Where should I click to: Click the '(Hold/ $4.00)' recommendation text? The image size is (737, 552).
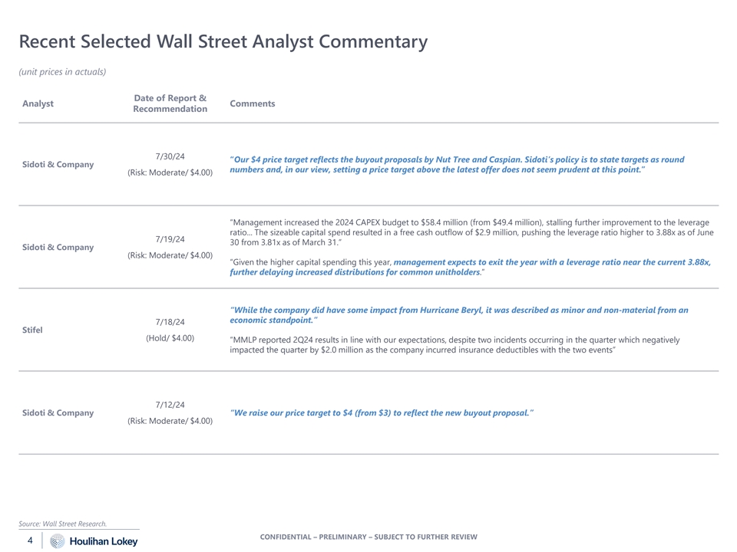(x=170, y=338)
